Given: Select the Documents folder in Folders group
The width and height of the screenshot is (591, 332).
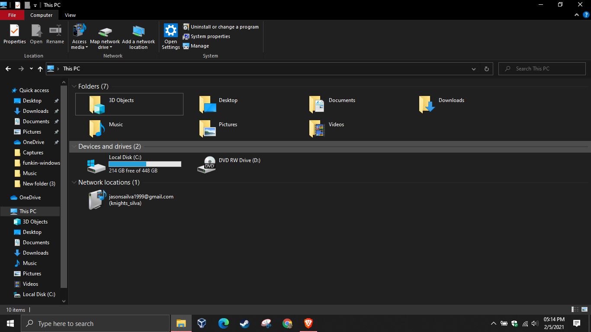Looking at the screenshot, I should click(x=332, y=104).
